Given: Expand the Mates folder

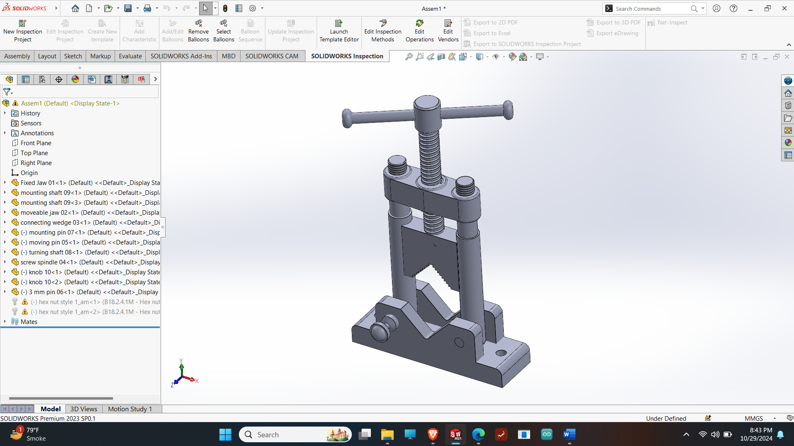Looking at the screenshot, I should coord(5,321).
